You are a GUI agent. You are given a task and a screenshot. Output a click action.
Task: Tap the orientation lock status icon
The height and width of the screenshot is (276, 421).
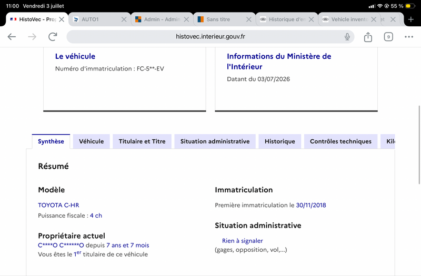[387, 6]
